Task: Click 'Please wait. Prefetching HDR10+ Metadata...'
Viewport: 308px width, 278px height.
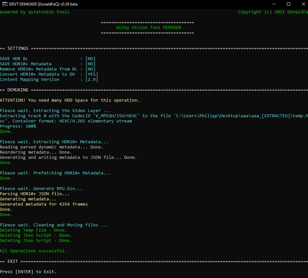Action: (55, 173)
